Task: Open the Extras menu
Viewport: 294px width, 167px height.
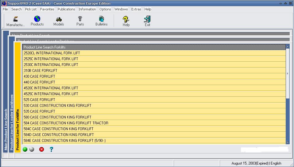Action: (x=136, y=9)
